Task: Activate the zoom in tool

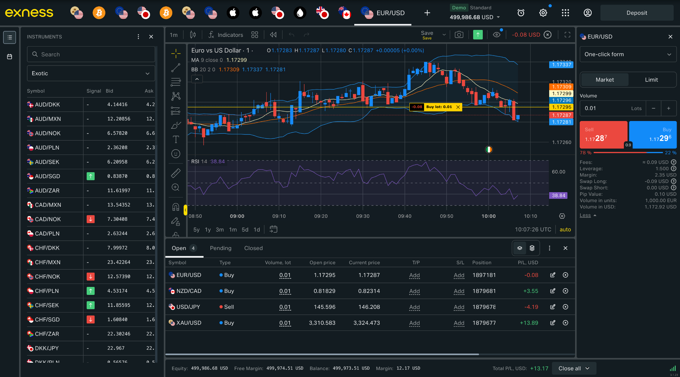Action: click(176, 187)
